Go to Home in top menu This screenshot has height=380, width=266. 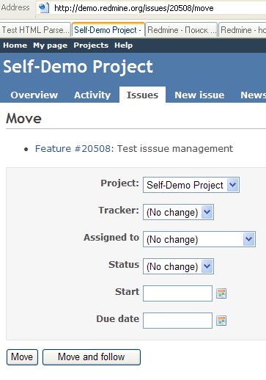click(x=15, y=45)
